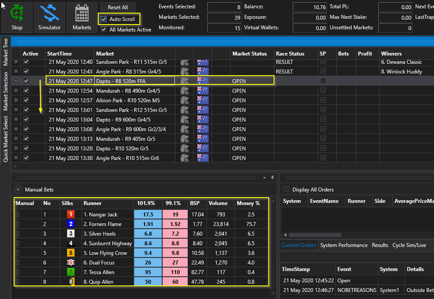Open the Markets calendar button
The height and width of the screenshot is (299, 434).
(82, 17)
